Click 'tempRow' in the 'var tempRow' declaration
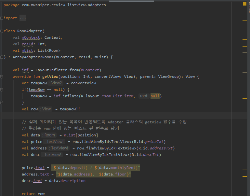Image resolution: width=250 pixels, height=196 pixels. click(39, 83)
